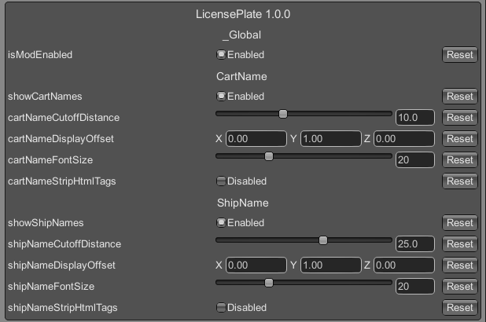The width and height of the screenshot is (486, 322).
Task: Toggle the showShipNames Enabled checkbox
Action: pyautogui.click(x=221, y=222)
